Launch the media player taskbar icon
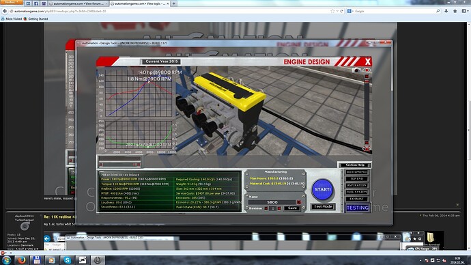This screenshot has width=471, height=265. pyautogui.click(x=52, y=260)
